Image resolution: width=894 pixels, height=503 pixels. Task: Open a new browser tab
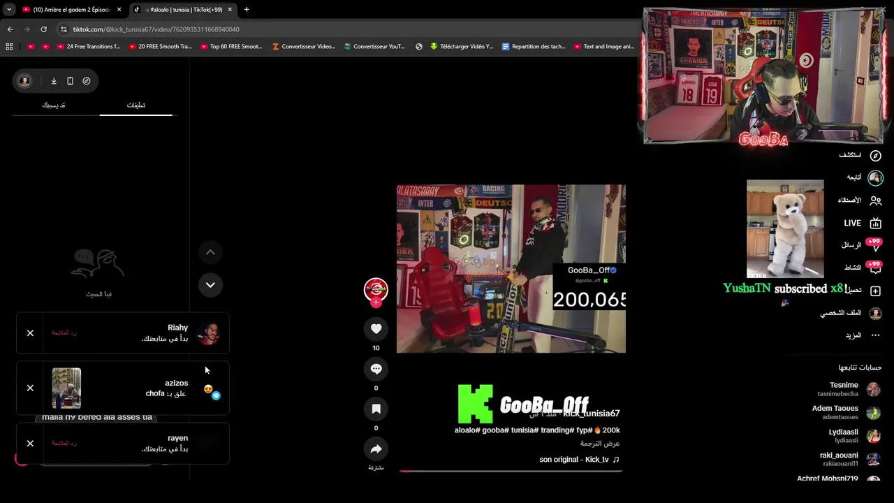[247, 10]
